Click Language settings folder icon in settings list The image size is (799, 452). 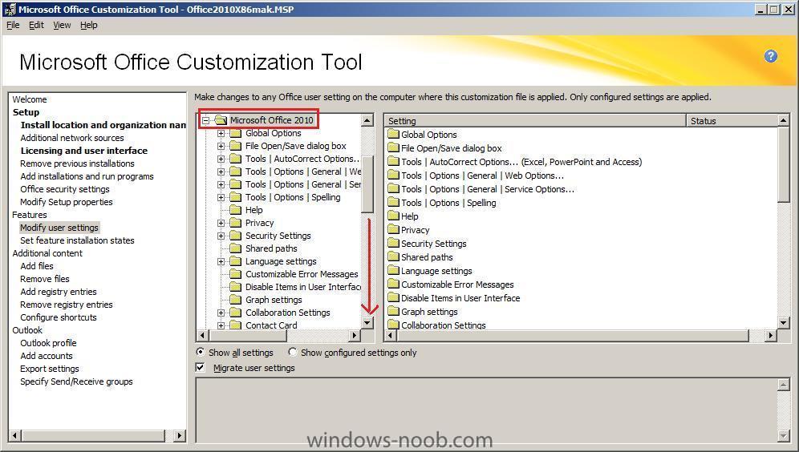coord(393,271)
